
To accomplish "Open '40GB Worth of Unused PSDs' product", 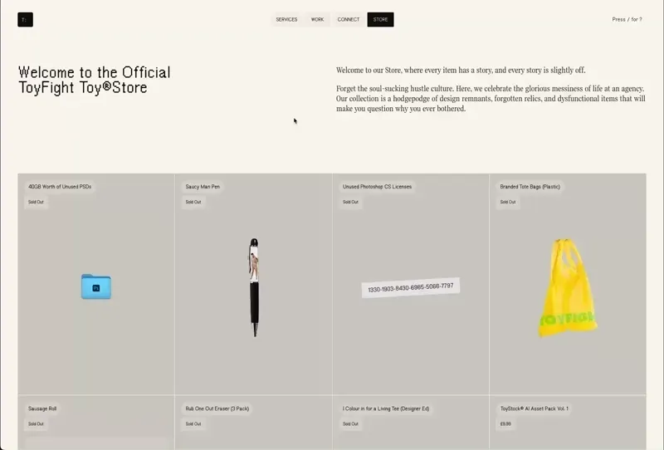I will (x=60, y=187).
